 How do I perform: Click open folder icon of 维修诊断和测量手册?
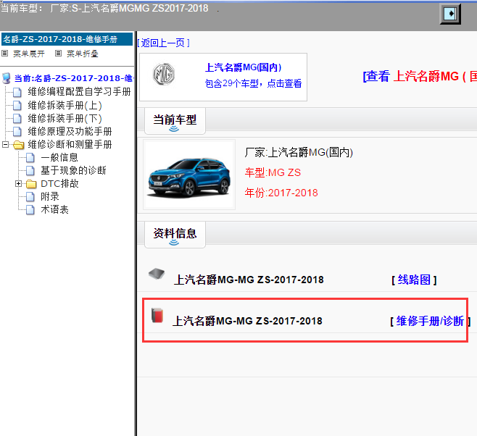pos(19,145)
